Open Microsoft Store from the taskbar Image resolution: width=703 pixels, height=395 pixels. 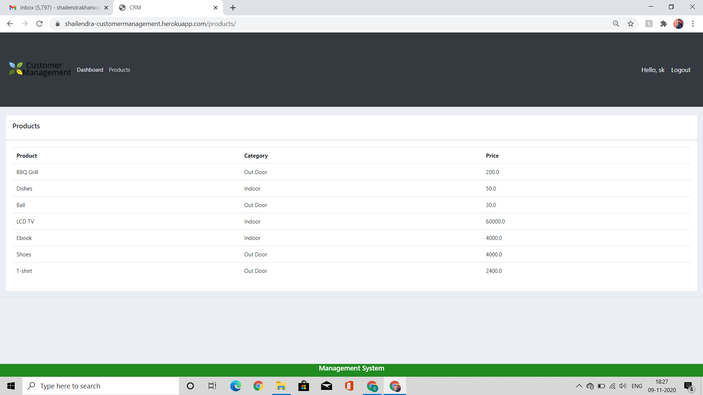(x=304, y=386)
